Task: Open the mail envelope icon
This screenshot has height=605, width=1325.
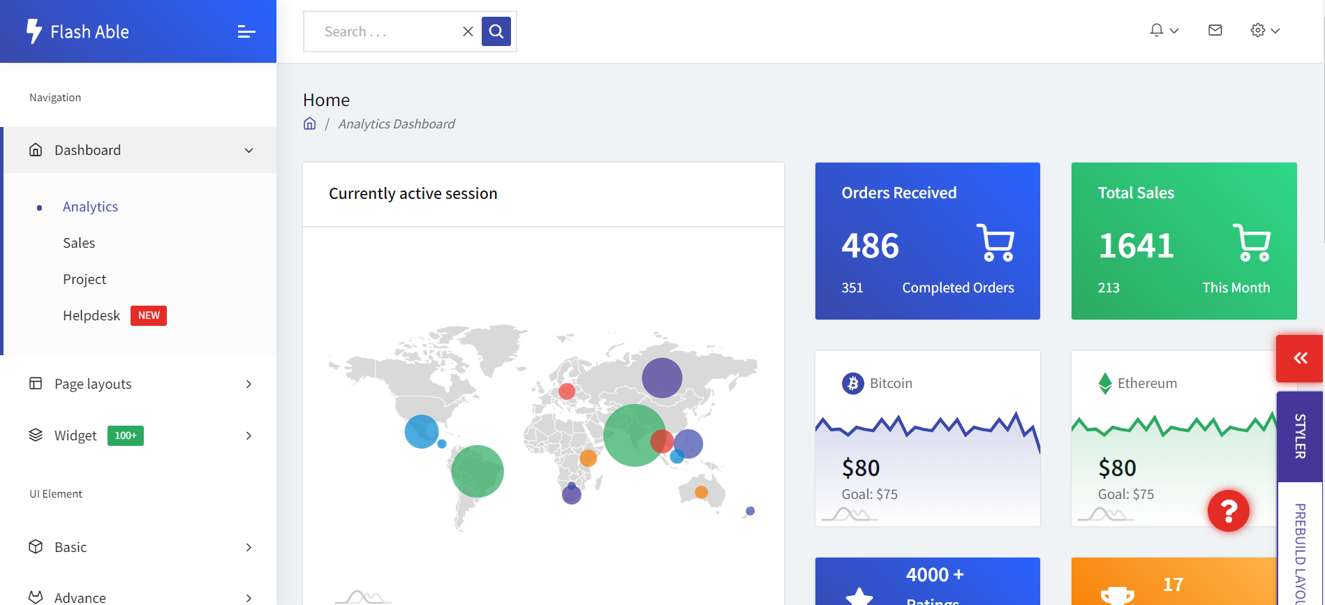Action: pyautogui.click(x=1215, y=31)
